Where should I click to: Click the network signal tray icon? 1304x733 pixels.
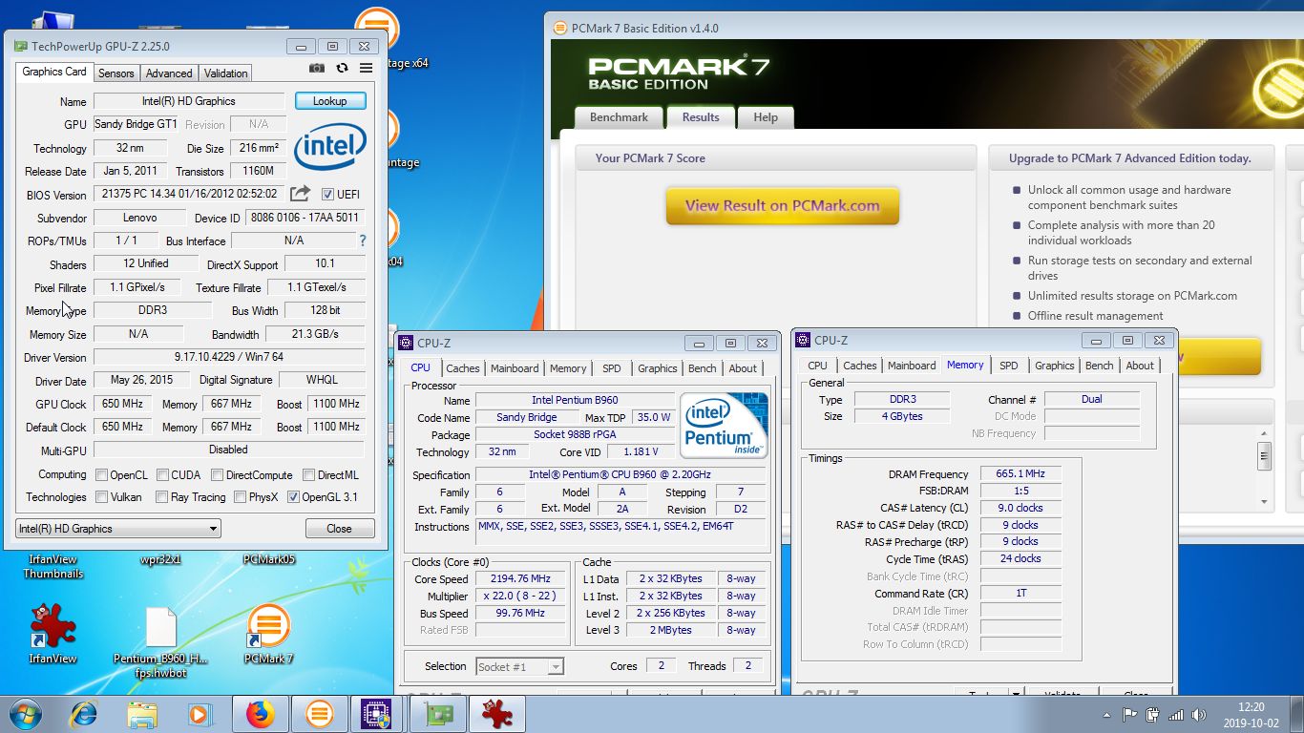[x=1176, y=714]
